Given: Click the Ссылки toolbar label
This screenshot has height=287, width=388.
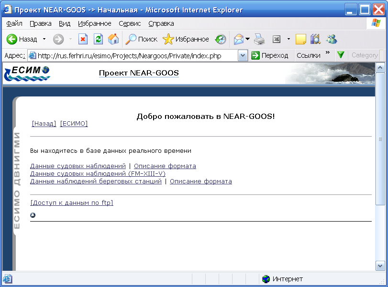Looking at the screenshot, I should coord(309,55).
